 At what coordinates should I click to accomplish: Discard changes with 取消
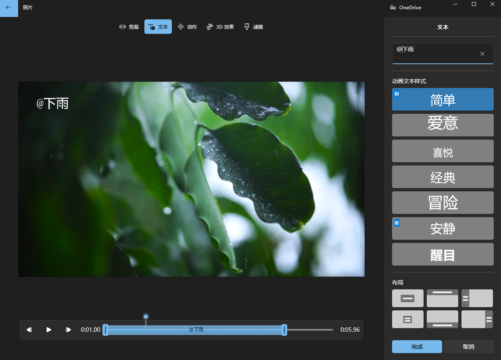coord(469,347)
